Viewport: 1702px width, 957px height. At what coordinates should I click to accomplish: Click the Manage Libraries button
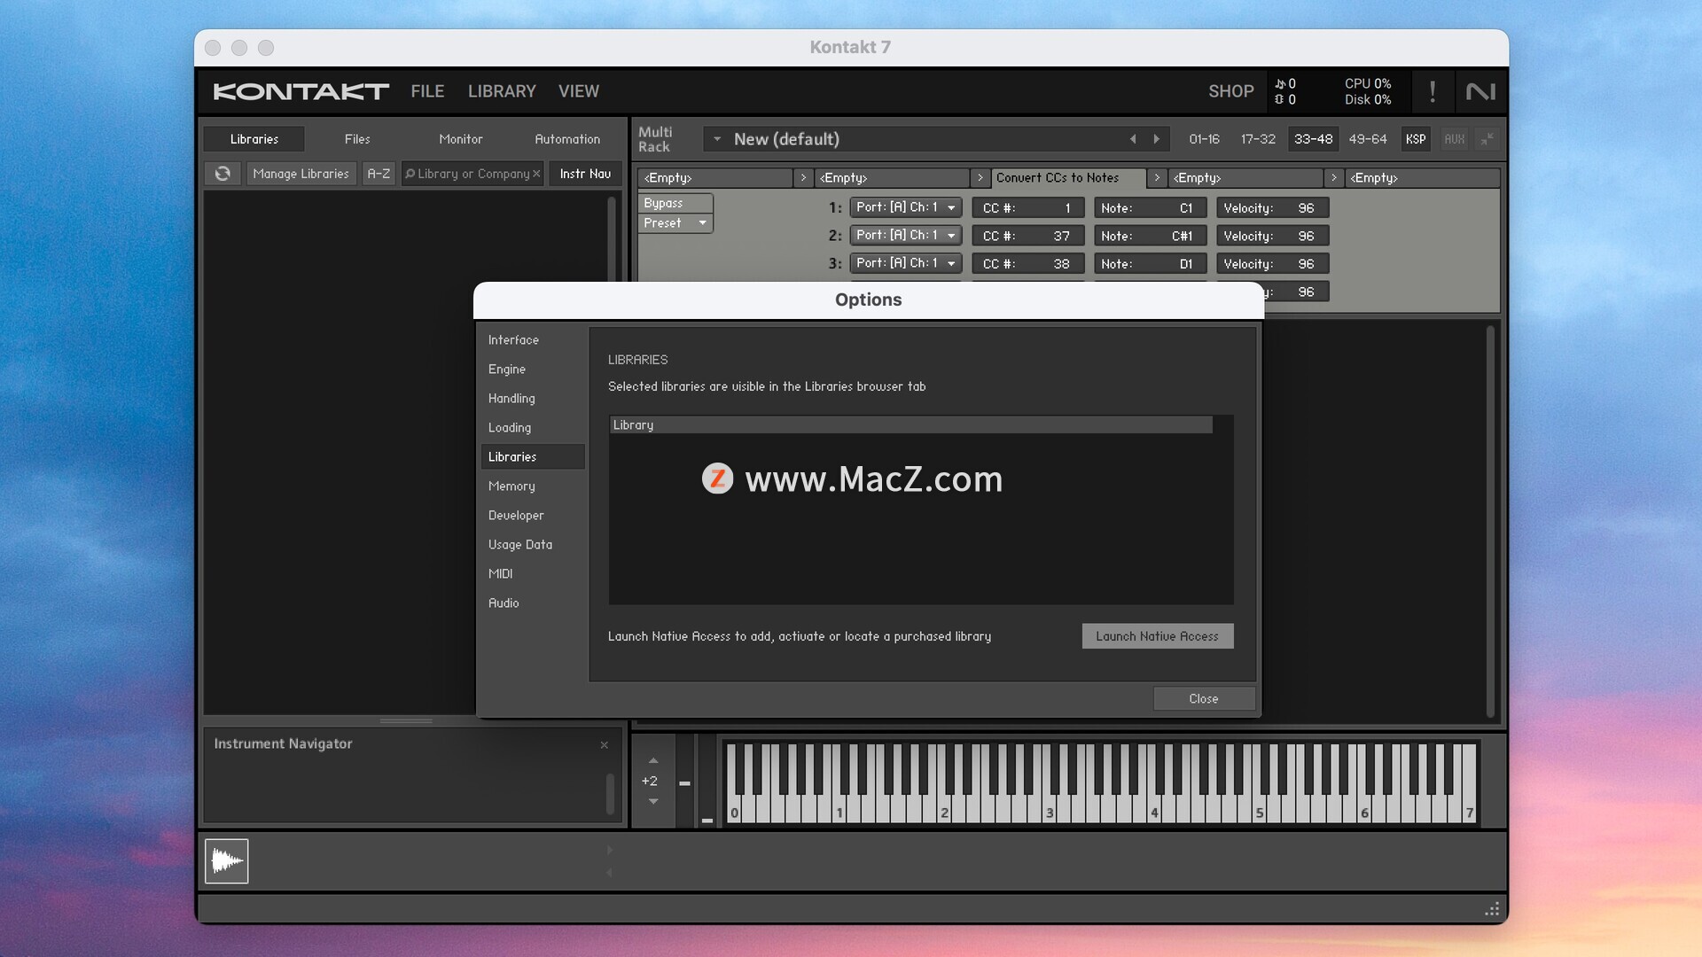click(x=301, y=174)
